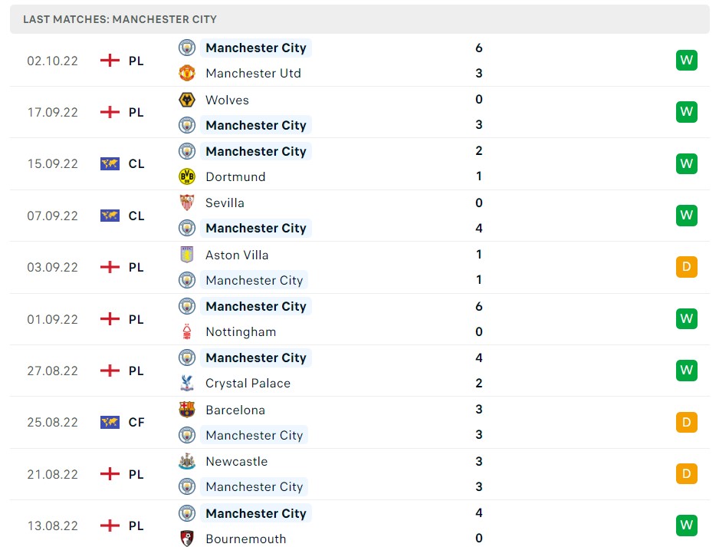
Task: Click the yellow D badge on the Newcastle row
Action: (686, 474)
